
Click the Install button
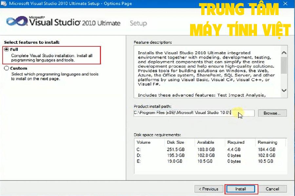point(241,189)
